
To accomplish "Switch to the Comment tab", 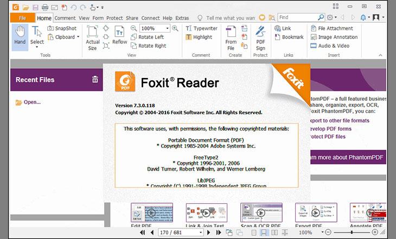I will pyautogui.click(x=65, y=18).
